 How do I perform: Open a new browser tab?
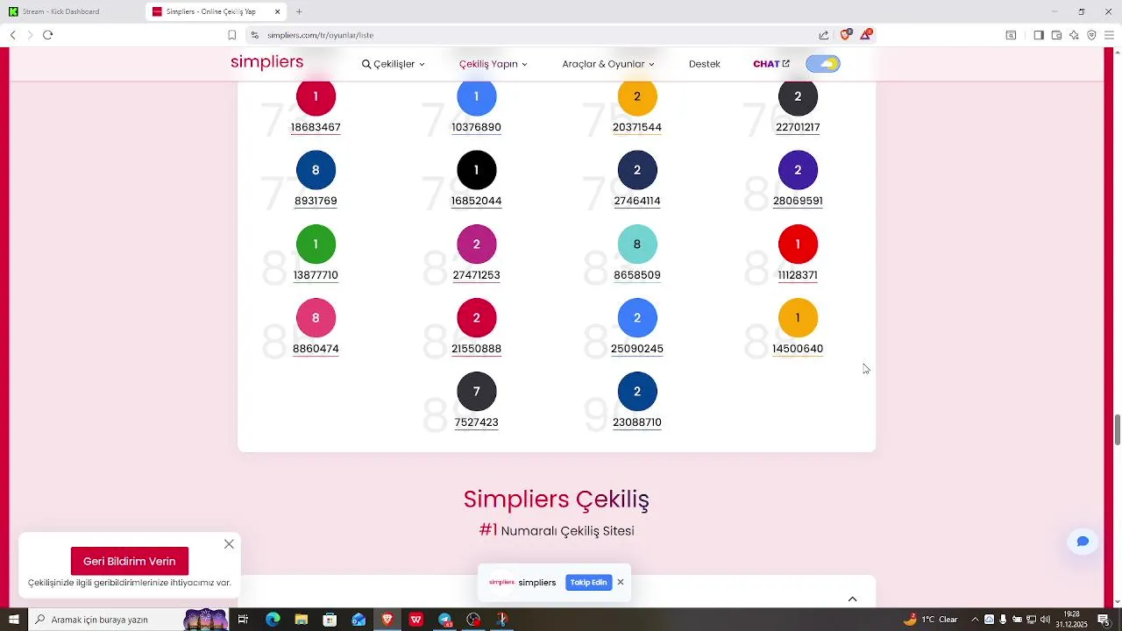click(x=299, y=11)
